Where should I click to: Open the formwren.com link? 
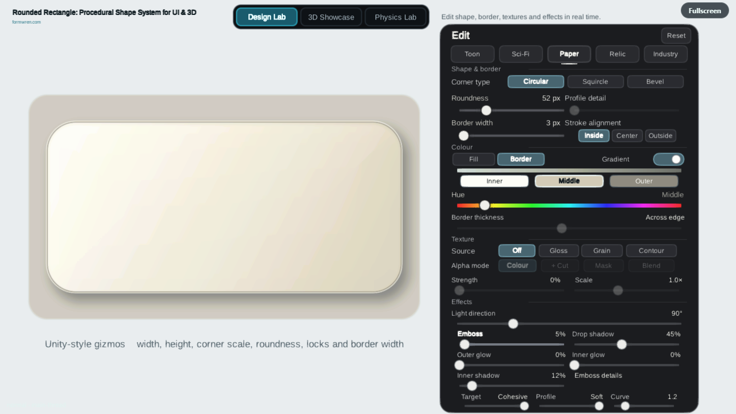[26, 22]
